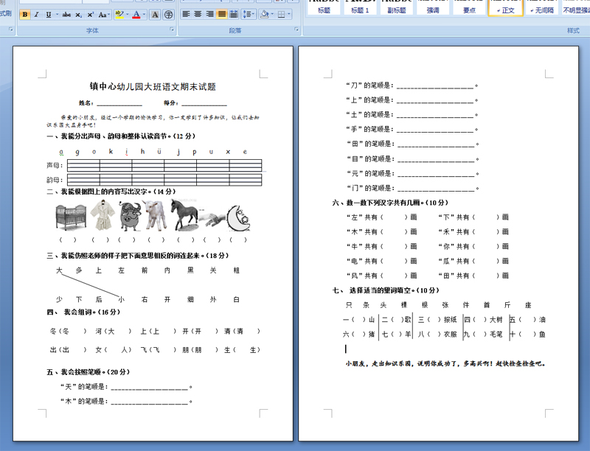590x451 pixels.
Task: Apply the 标题 1 style
Action: 360,7
